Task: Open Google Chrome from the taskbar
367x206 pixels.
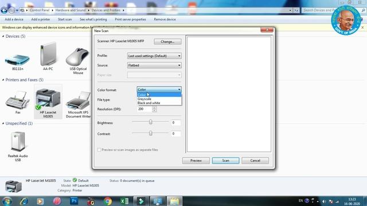Action: [x=108, y=201]
